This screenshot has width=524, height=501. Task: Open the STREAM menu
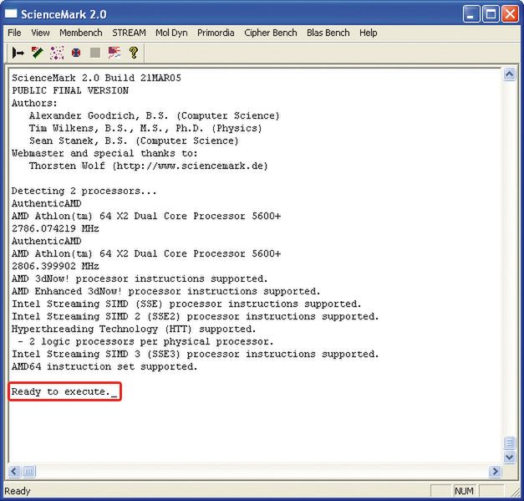coord(129,33)
